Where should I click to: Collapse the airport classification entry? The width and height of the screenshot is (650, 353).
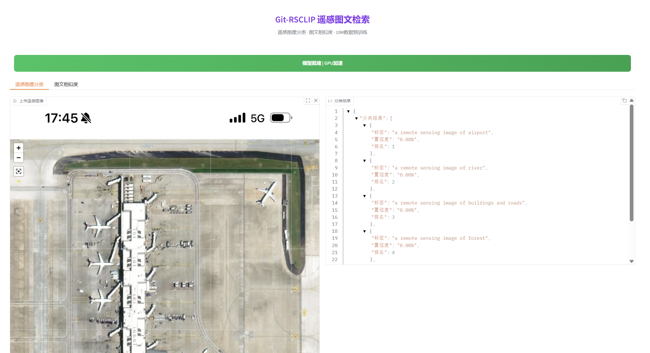pyautogui.click(x=365, y=126)
